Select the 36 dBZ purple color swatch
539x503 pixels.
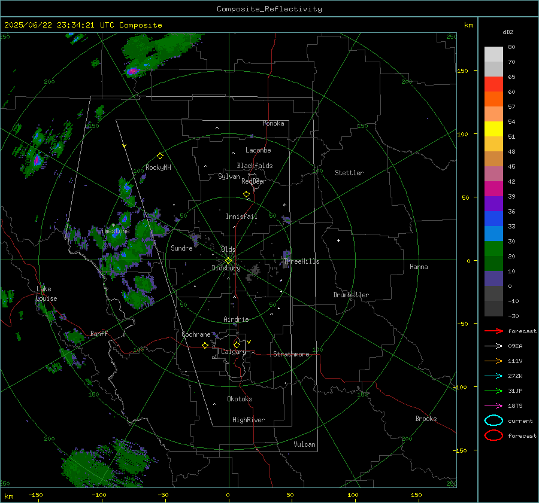[493, 203]
